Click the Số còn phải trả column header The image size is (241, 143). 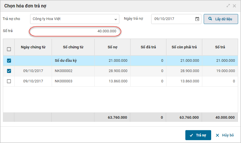click(x=184, y=47)
